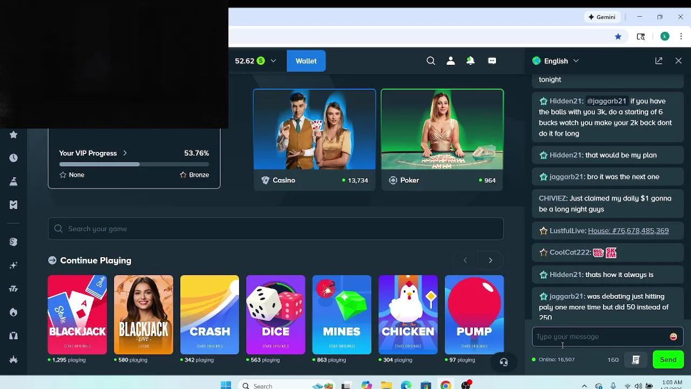Click the @jaggarb21 mention in chat

click(607, 101)
